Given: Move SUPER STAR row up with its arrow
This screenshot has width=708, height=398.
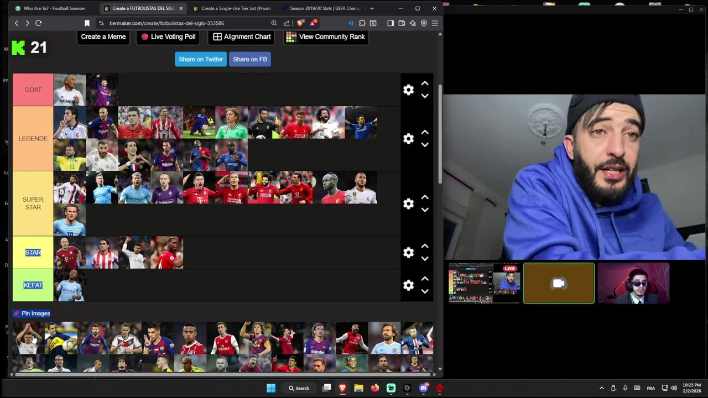Looking at the screenshot, I should [425, 197].
